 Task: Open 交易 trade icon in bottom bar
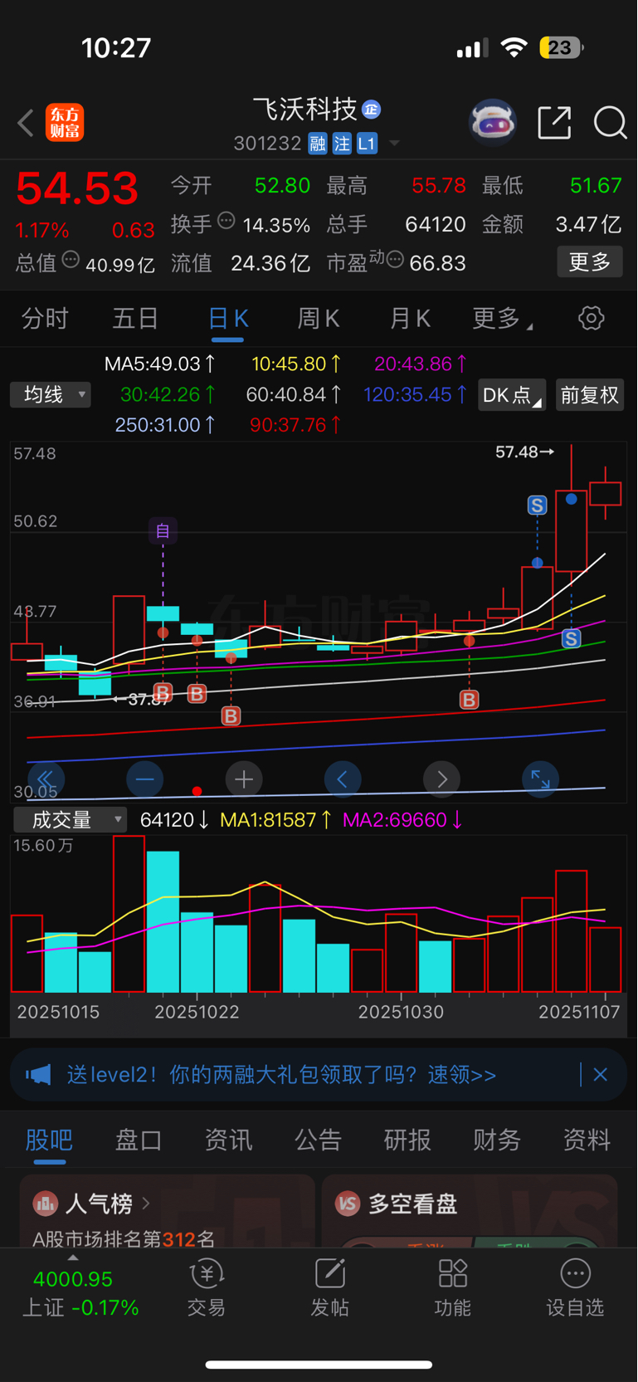[207, 1274]
